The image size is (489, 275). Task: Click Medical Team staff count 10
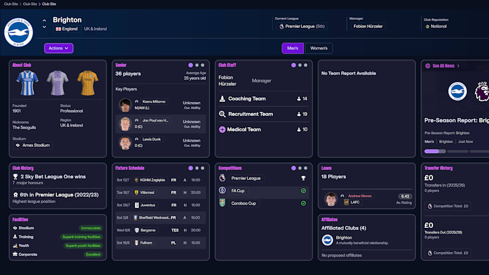(x=302, y=129)
